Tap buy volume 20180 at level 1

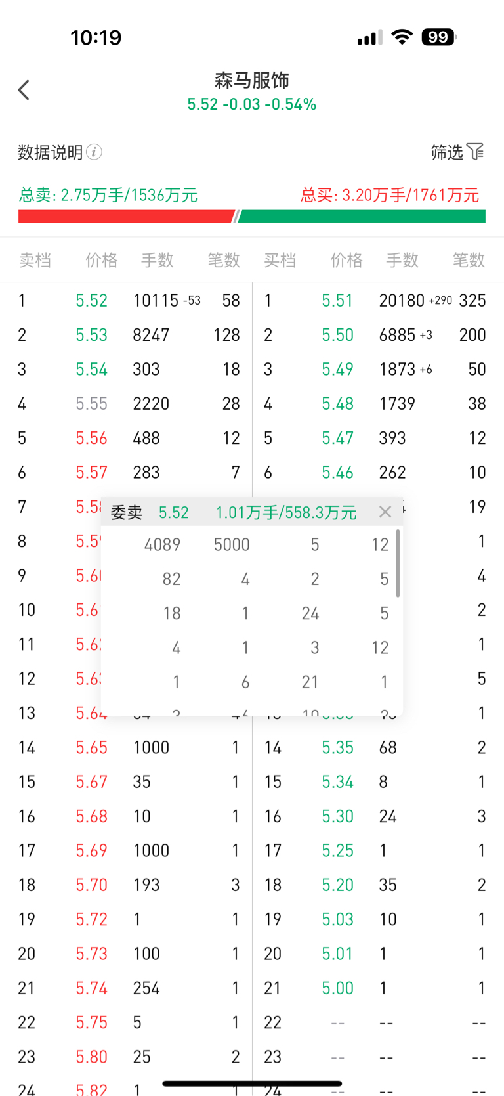pos(402,301)
